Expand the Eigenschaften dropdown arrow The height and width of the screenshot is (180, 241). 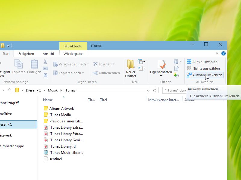[x=161, y=76]
